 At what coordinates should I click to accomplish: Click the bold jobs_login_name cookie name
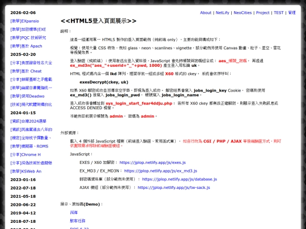pyautogui.click(x=180, y=95)
